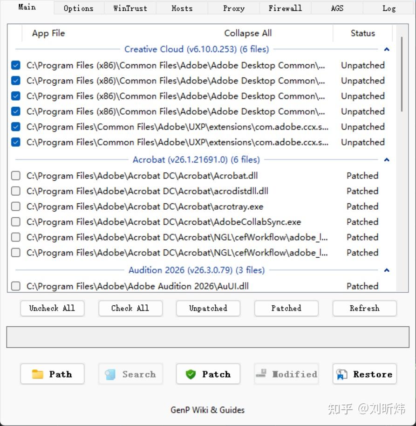Click the file list vertical scrollbar thumb
The height and width of the screenshot is (426, 416).
402,74
